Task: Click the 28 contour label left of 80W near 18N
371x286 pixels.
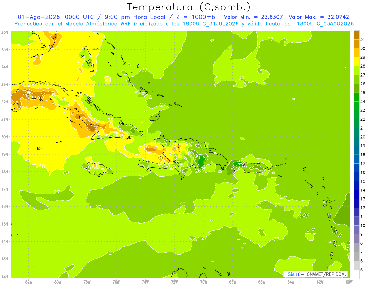Action: 42,166
